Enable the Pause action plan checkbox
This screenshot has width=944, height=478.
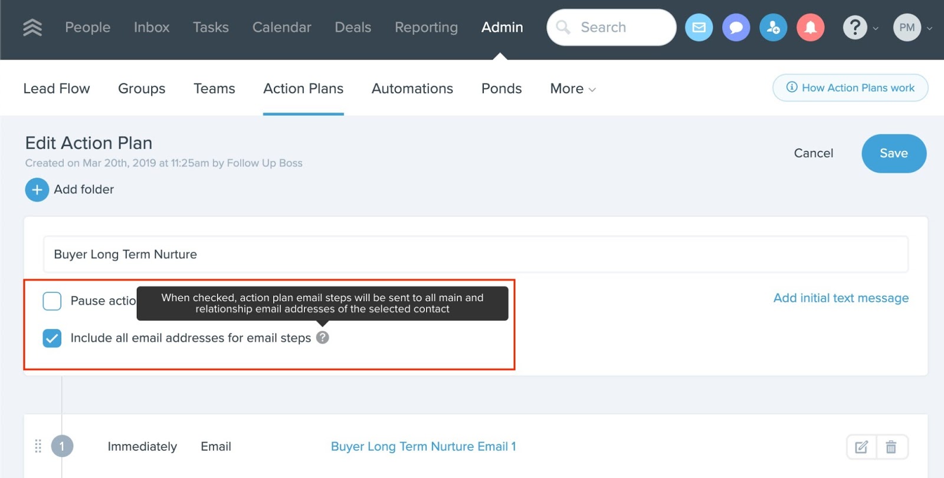(52, 301)
